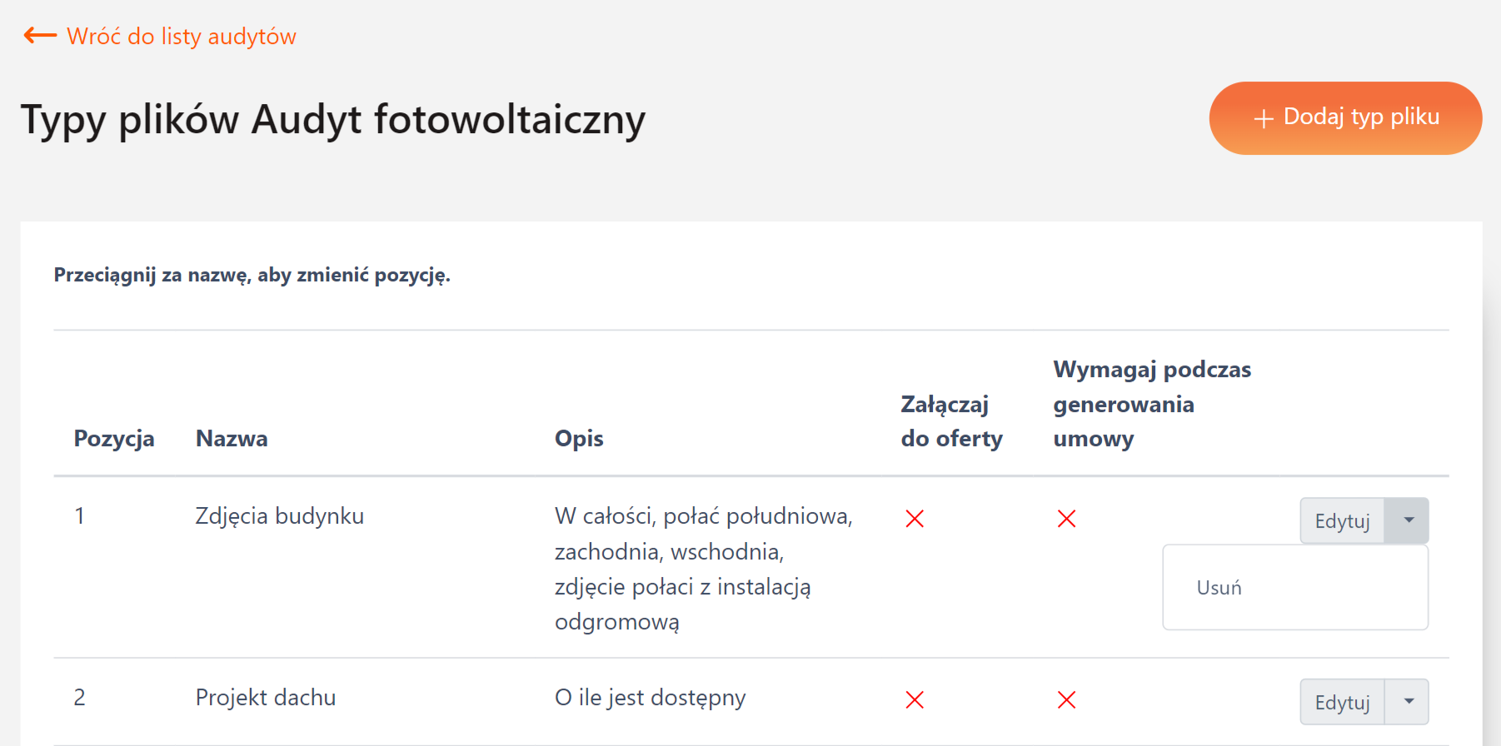Click the plus icon in Dodaj typ pliku
This screenshot has width=1501, height=746.
(1264, 118)
